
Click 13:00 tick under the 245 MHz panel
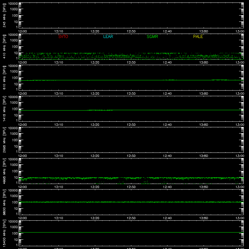(x=240, y=31)
